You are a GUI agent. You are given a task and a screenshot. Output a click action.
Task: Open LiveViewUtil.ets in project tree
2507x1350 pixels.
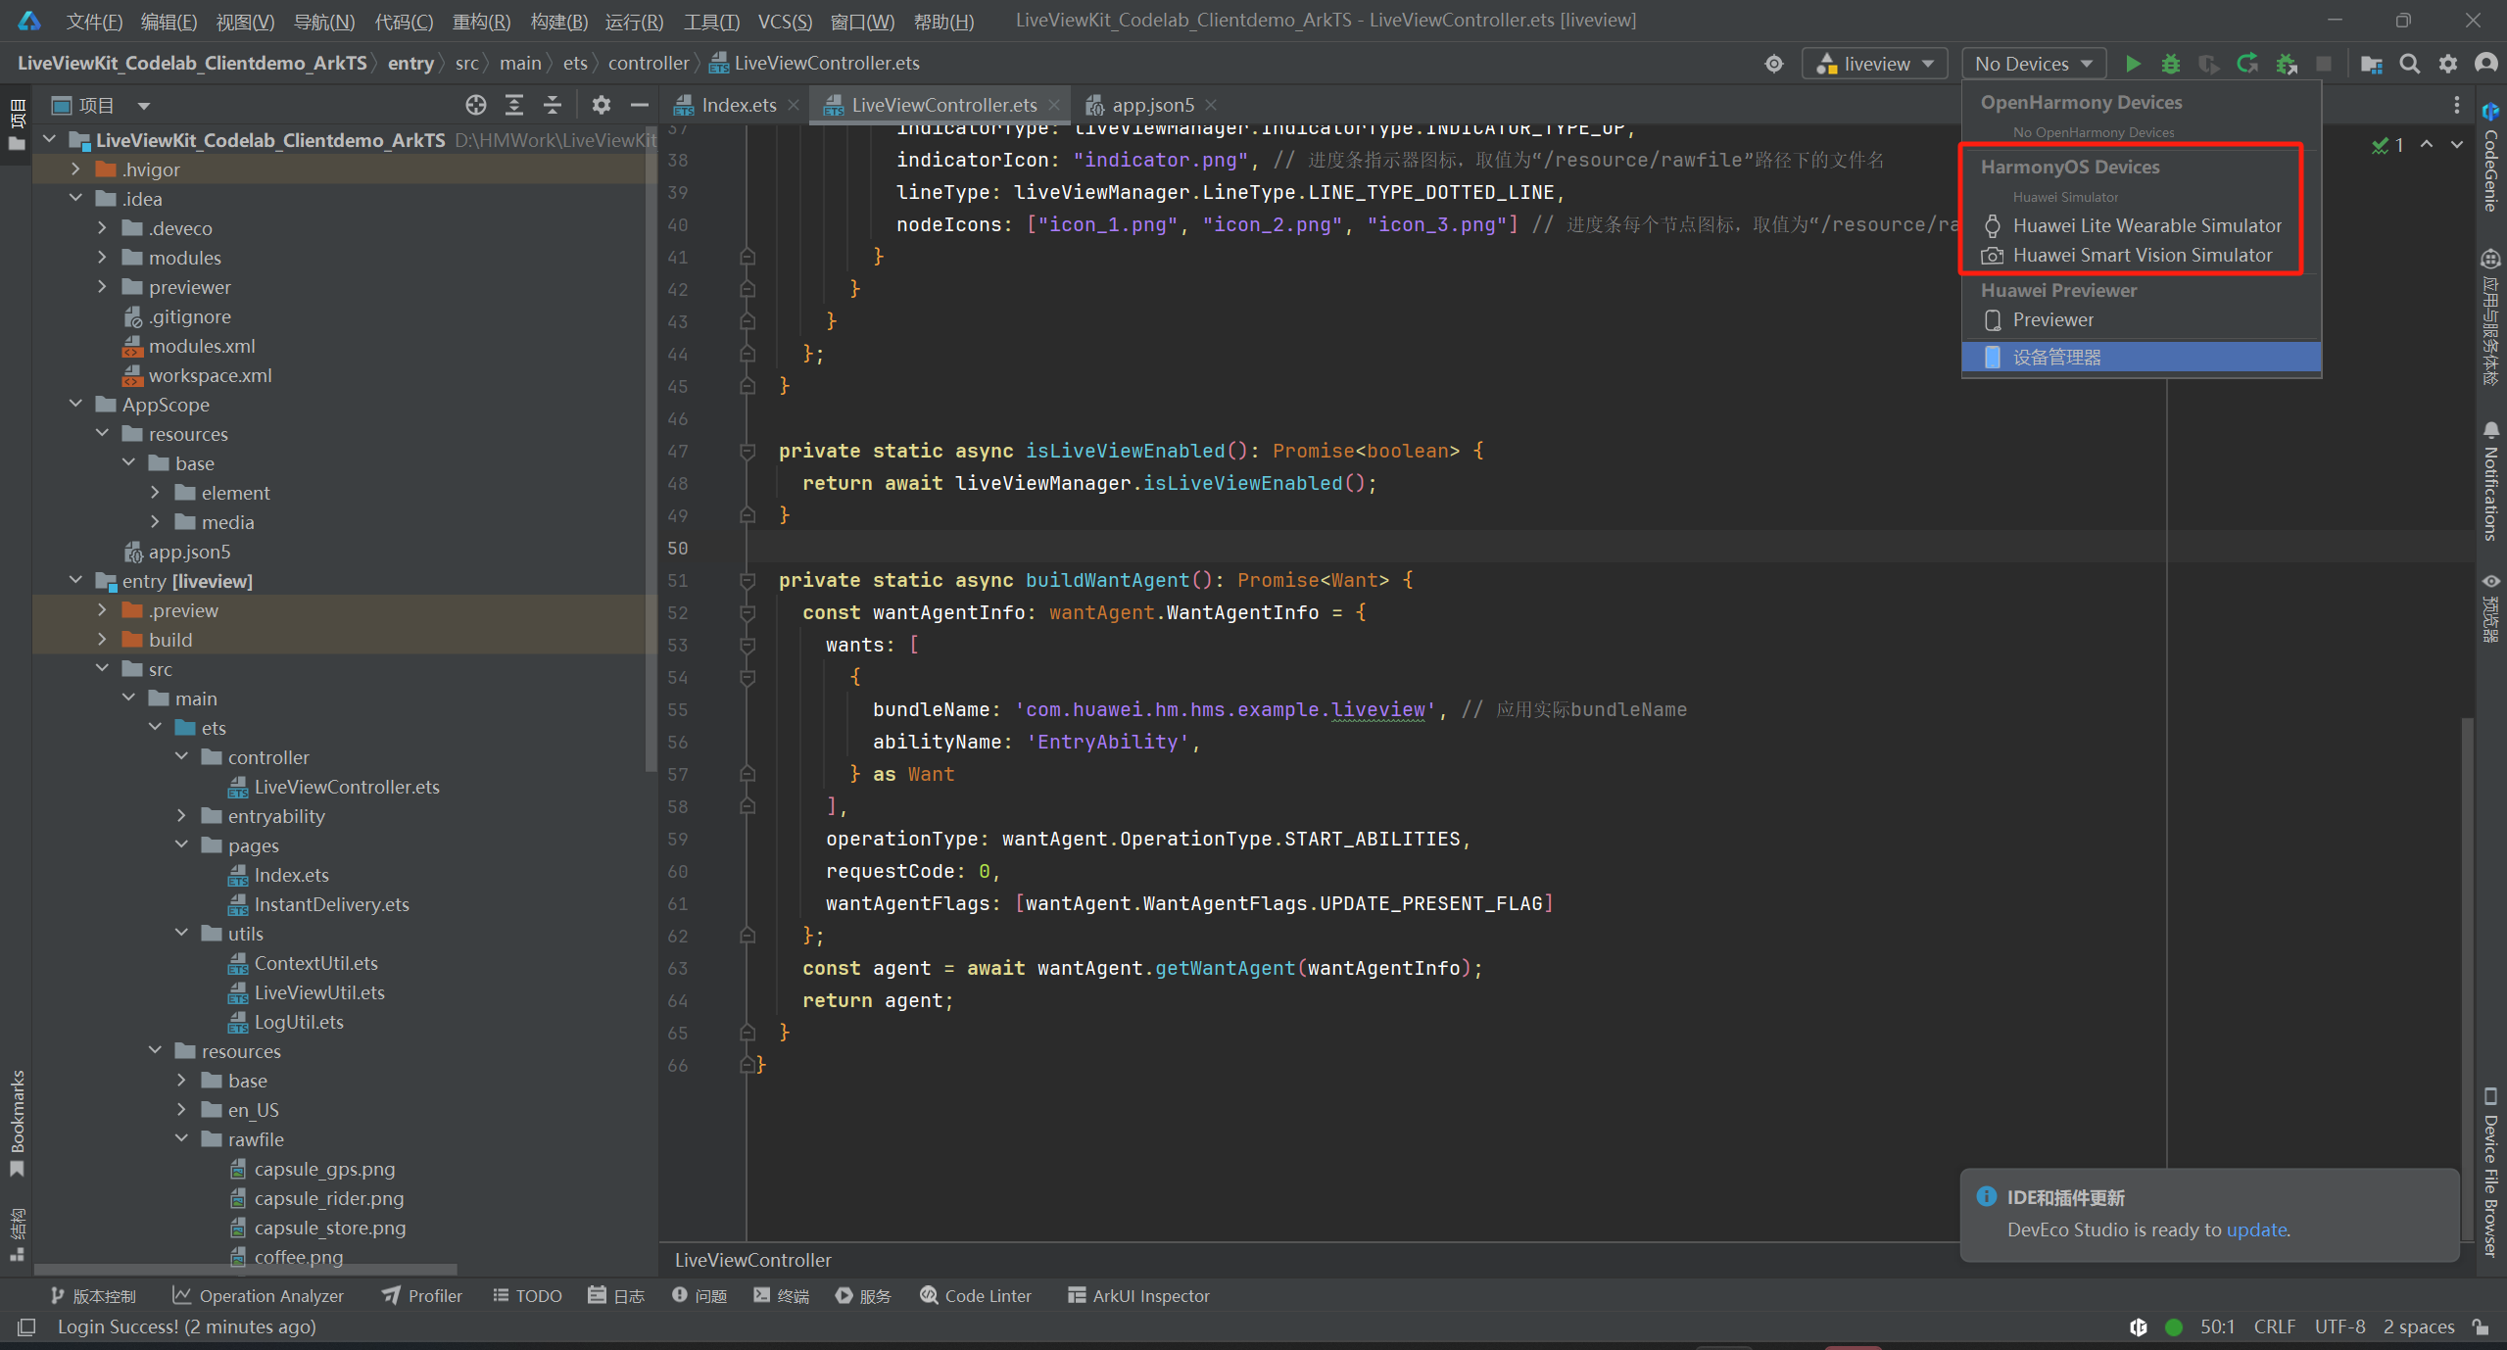tap(319, 992)
